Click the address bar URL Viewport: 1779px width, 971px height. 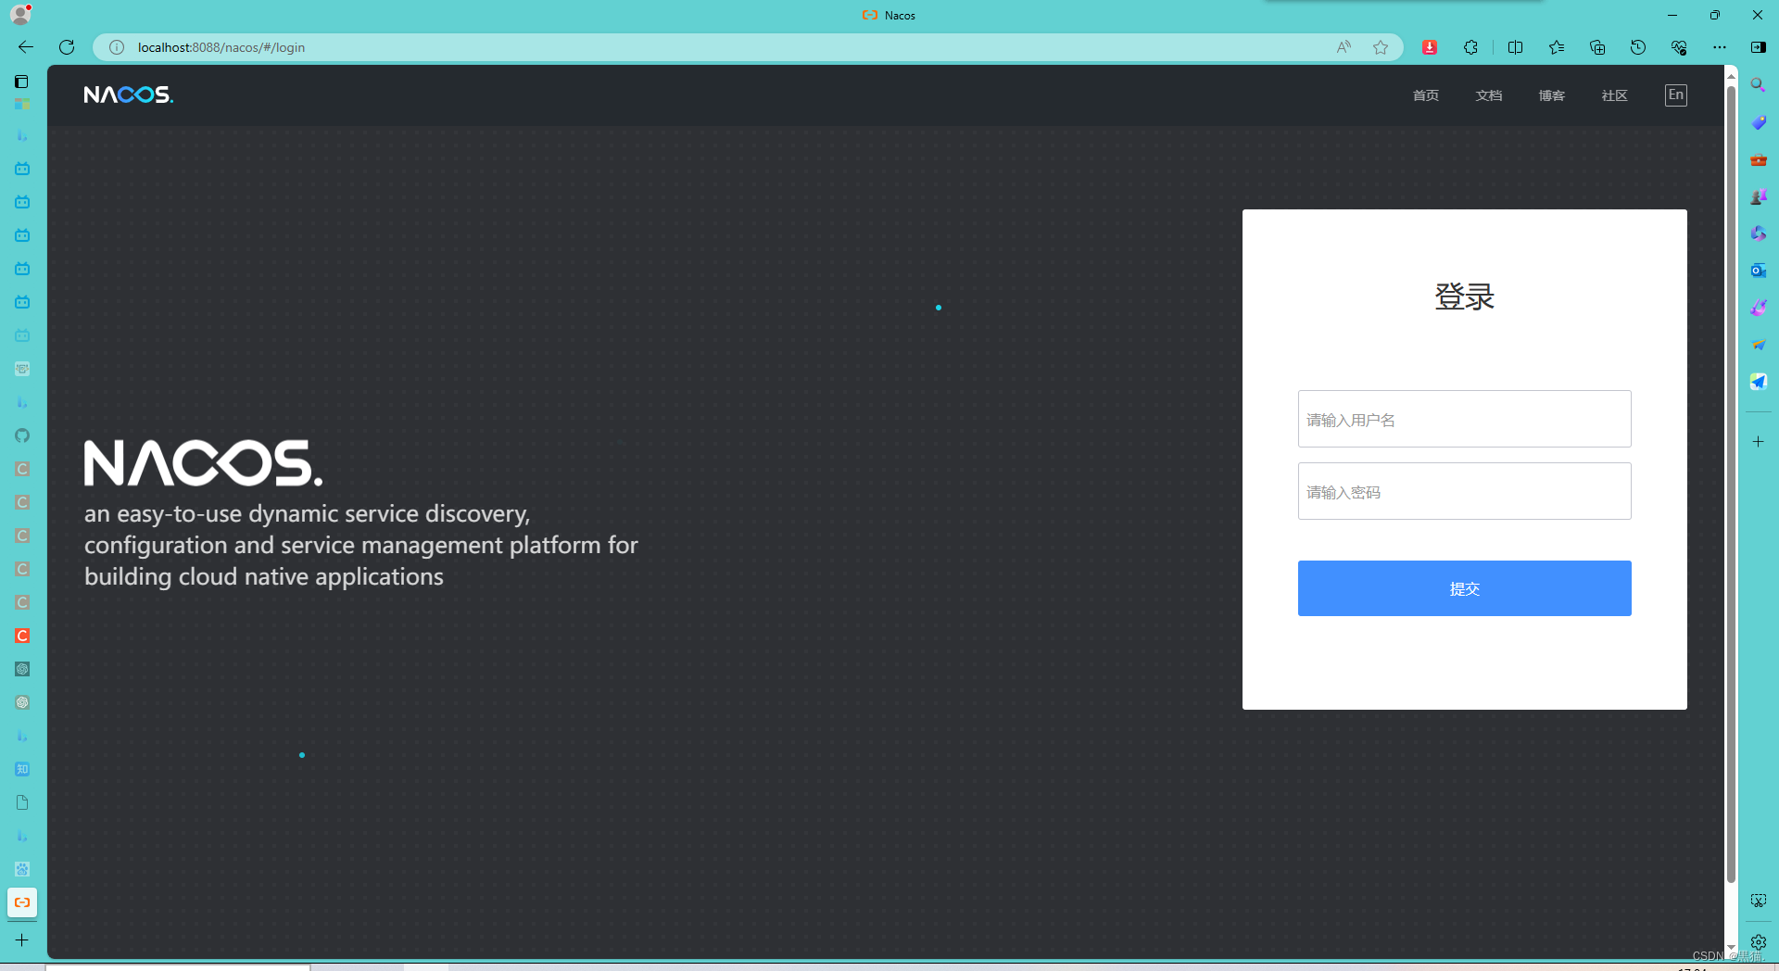click(x=221, y=47)
